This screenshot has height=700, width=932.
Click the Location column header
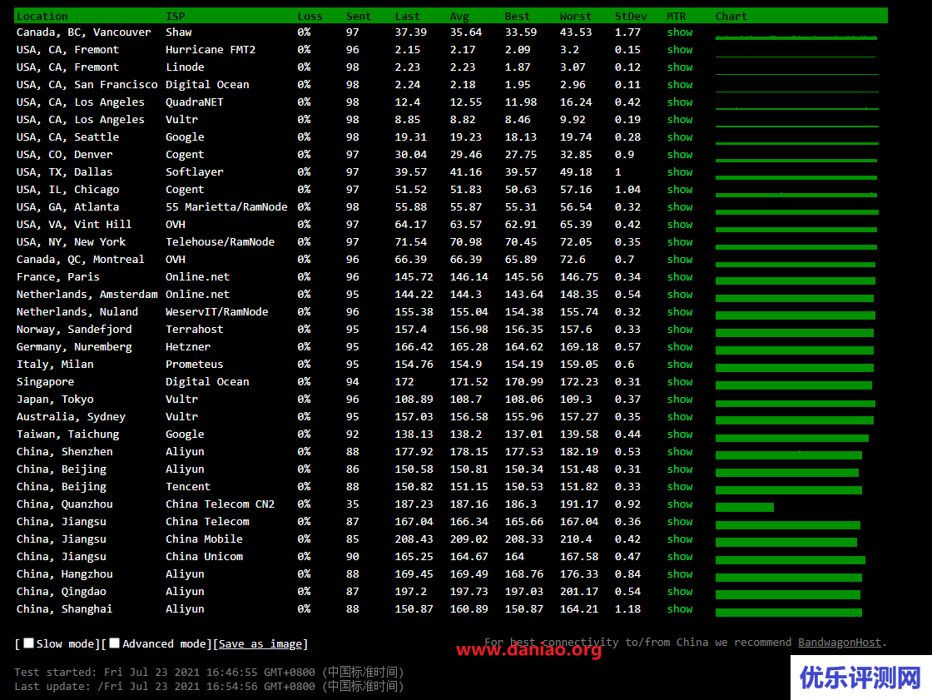42,16
